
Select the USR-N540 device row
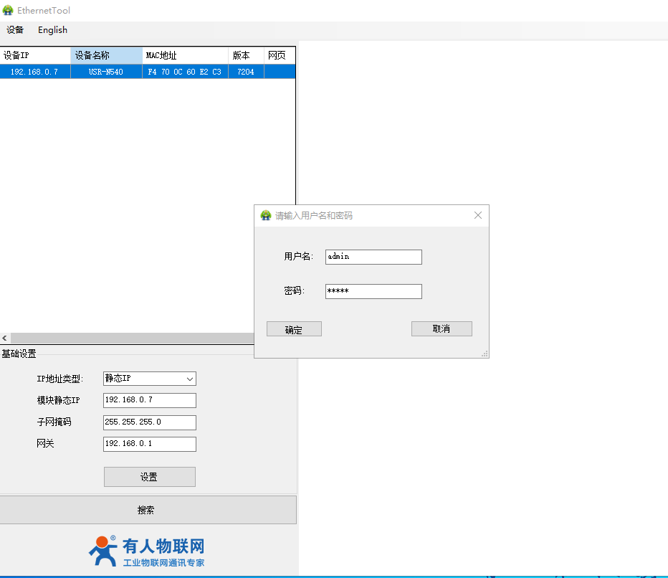point(106,72)
